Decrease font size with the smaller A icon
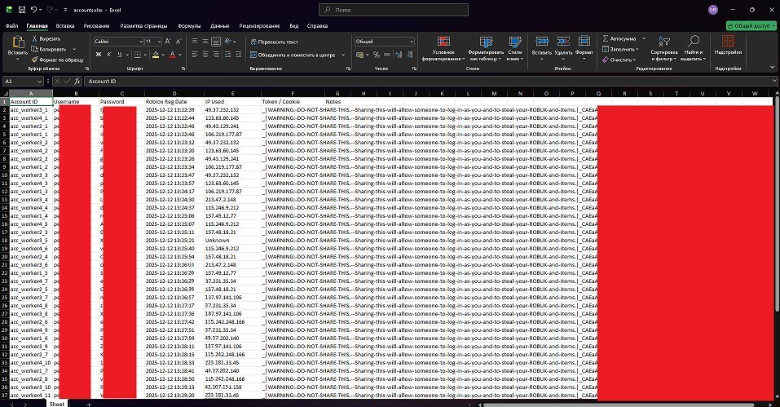780x407 pixels. pos(178,42)
